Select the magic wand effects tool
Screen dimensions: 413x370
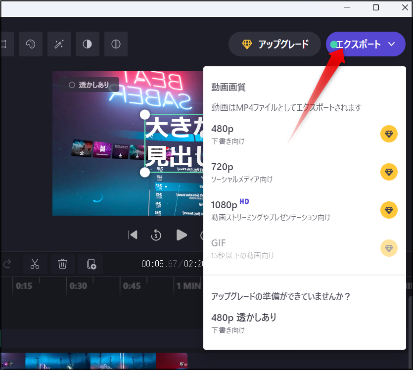[x=59, y=44]
